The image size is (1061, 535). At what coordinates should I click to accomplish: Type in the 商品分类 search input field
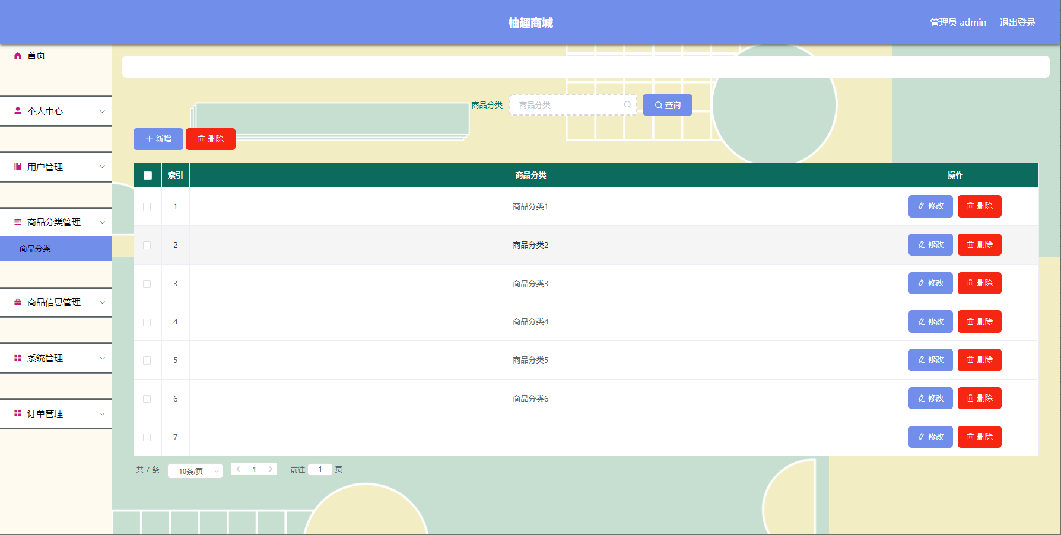(567, 104)
